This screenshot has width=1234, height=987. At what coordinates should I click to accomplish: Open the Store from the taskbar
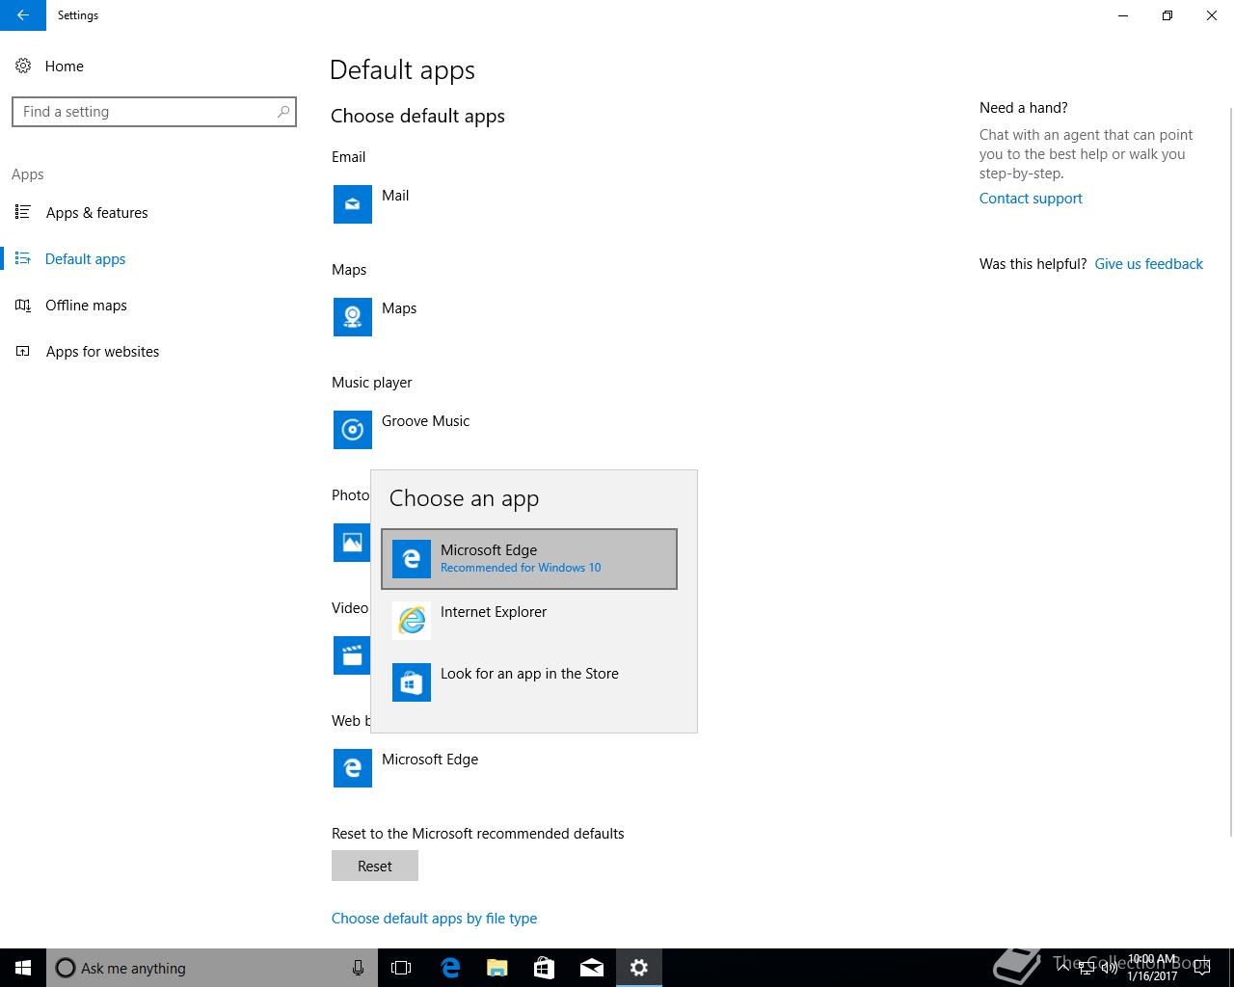(x=545, y=968)
